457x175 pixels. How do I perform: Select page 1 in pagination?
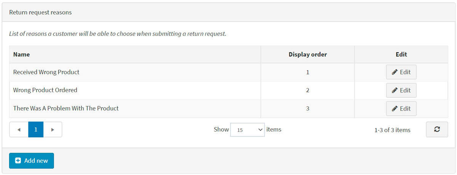click(36, 130)
